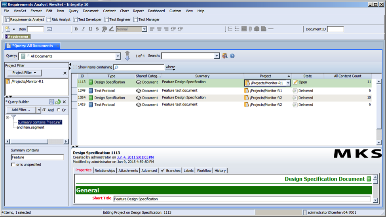This screenshot has height=217, width=386.
Task: Click the Requirement button
Action: [x=18, y=37]
